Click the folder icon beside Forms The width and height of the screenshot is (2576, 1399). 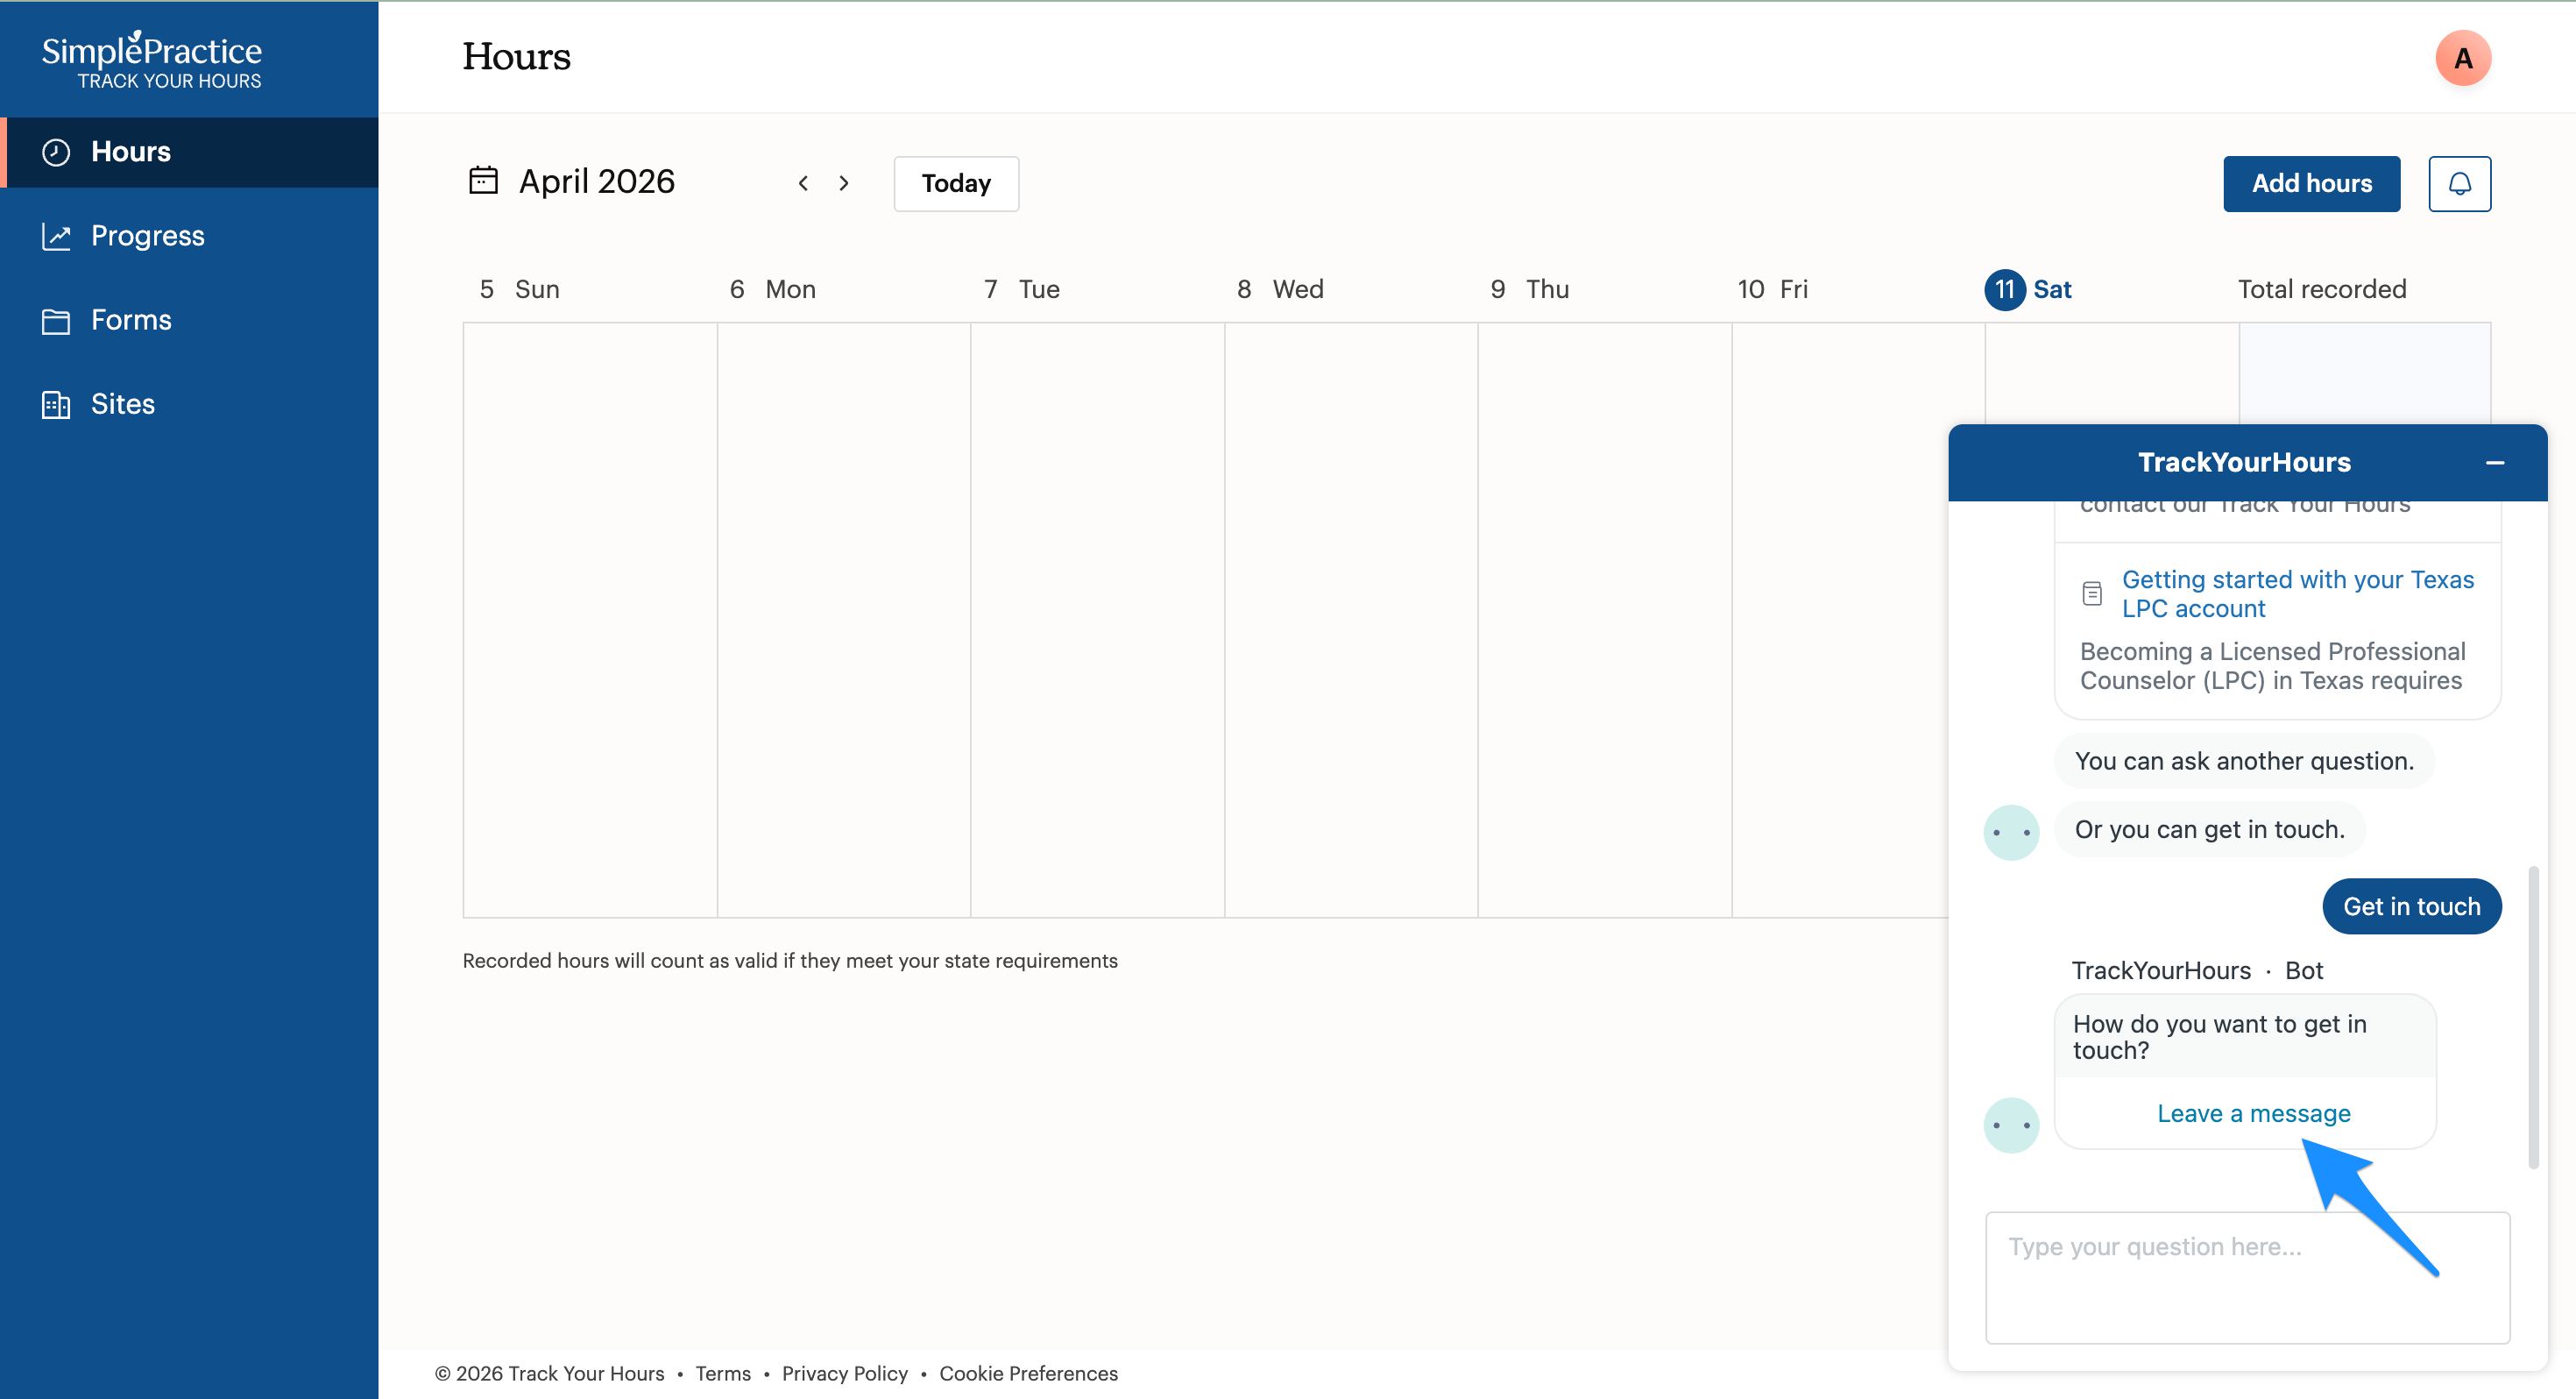click(x=56, y=320)
